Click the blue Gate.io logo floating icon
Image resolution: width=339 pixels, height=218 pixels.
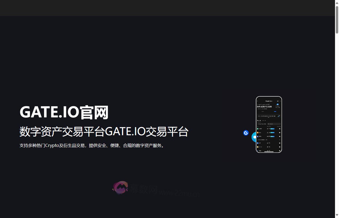(x=246, y=133)
